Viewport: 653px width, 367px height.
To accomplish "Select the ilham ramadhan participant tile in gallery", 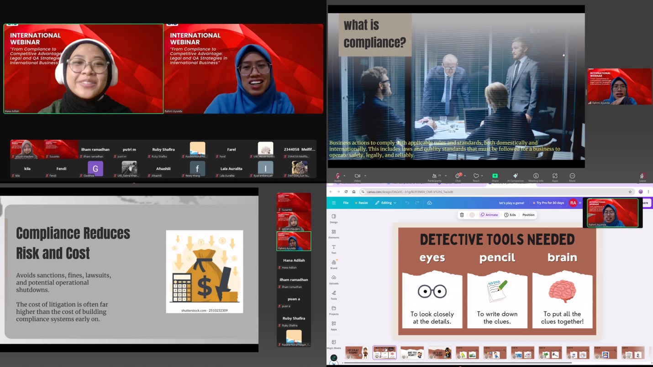I will click(x=95, y=150).
